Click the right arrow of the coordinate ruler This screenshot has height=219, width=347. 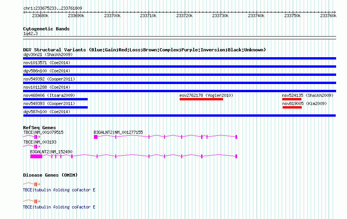pos(335,12)
